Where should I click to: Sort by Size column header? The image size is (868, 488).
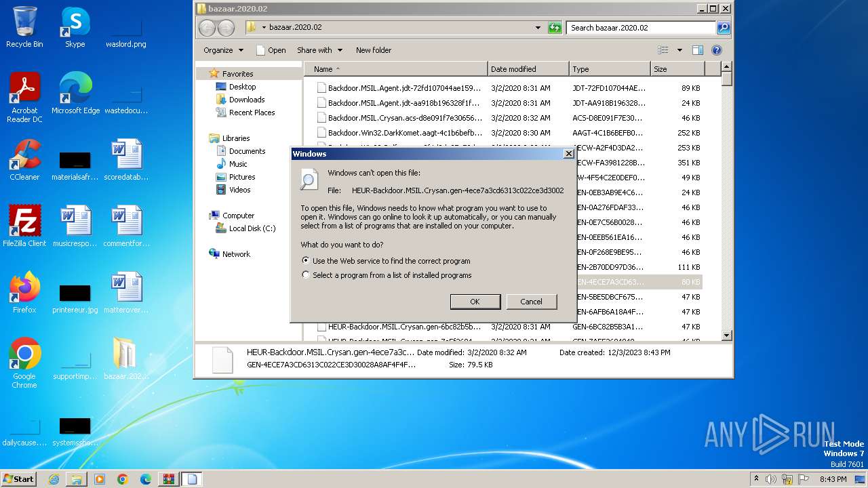677,68
